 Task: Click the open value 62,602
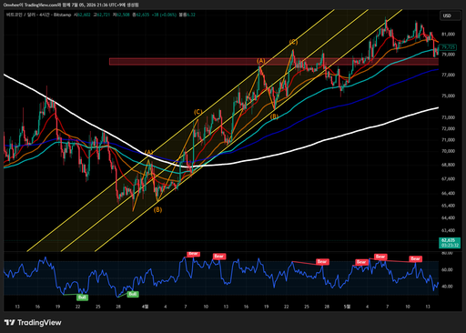pyautogui.click(x=84, y=15)
